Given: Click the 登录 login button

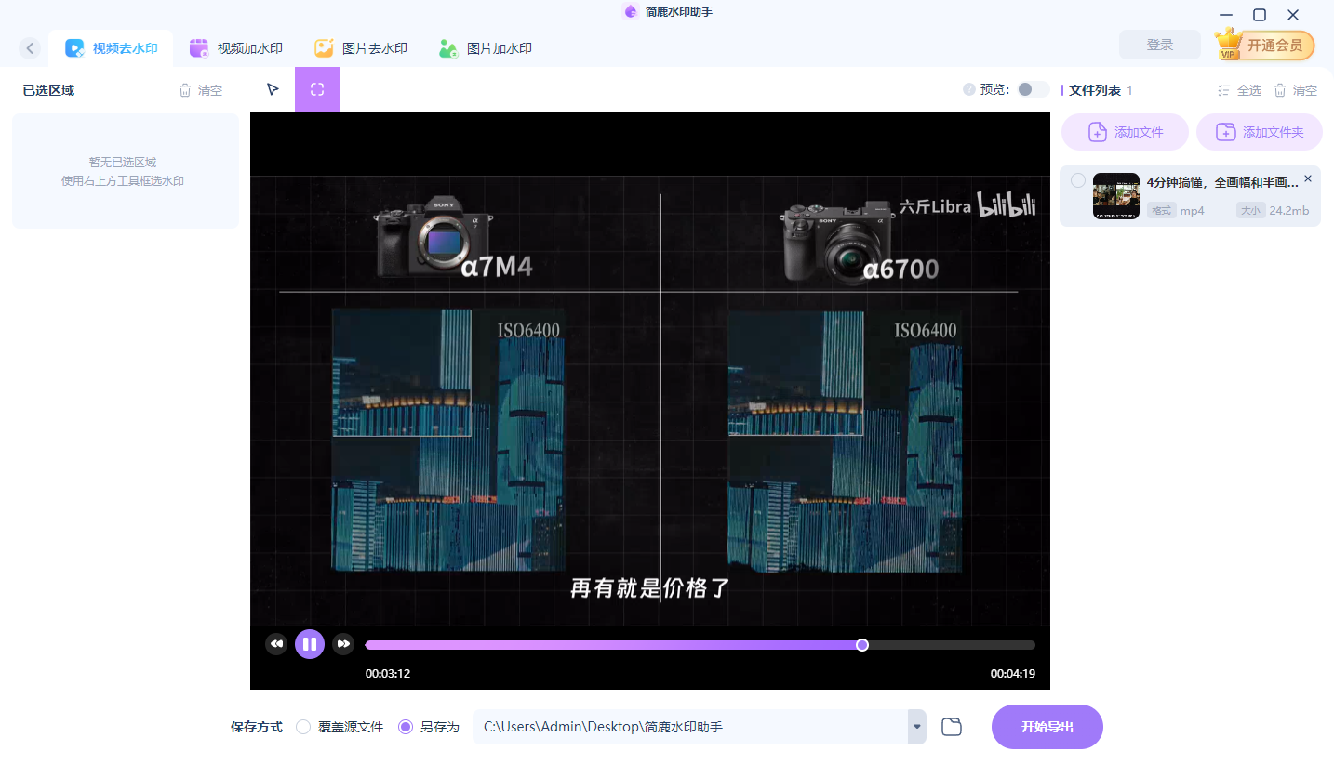Looking at the screenshot, I should (1160, 45).
